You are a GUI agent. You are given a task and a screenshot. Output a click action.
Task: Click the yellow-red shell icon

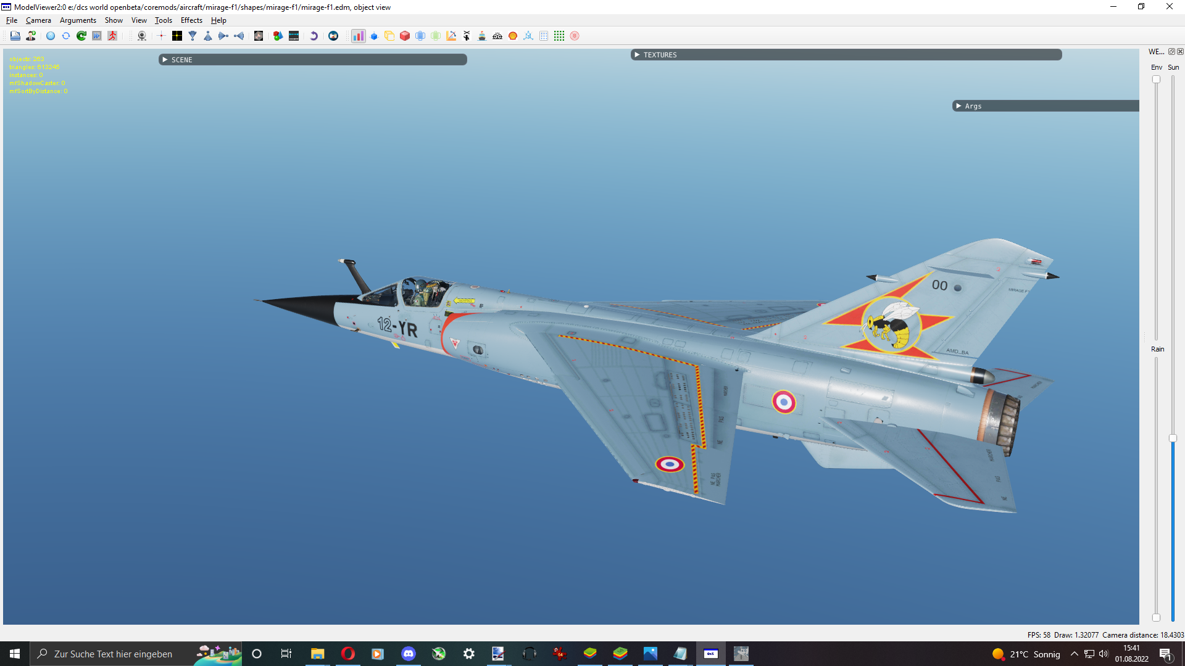click(513, 36)
